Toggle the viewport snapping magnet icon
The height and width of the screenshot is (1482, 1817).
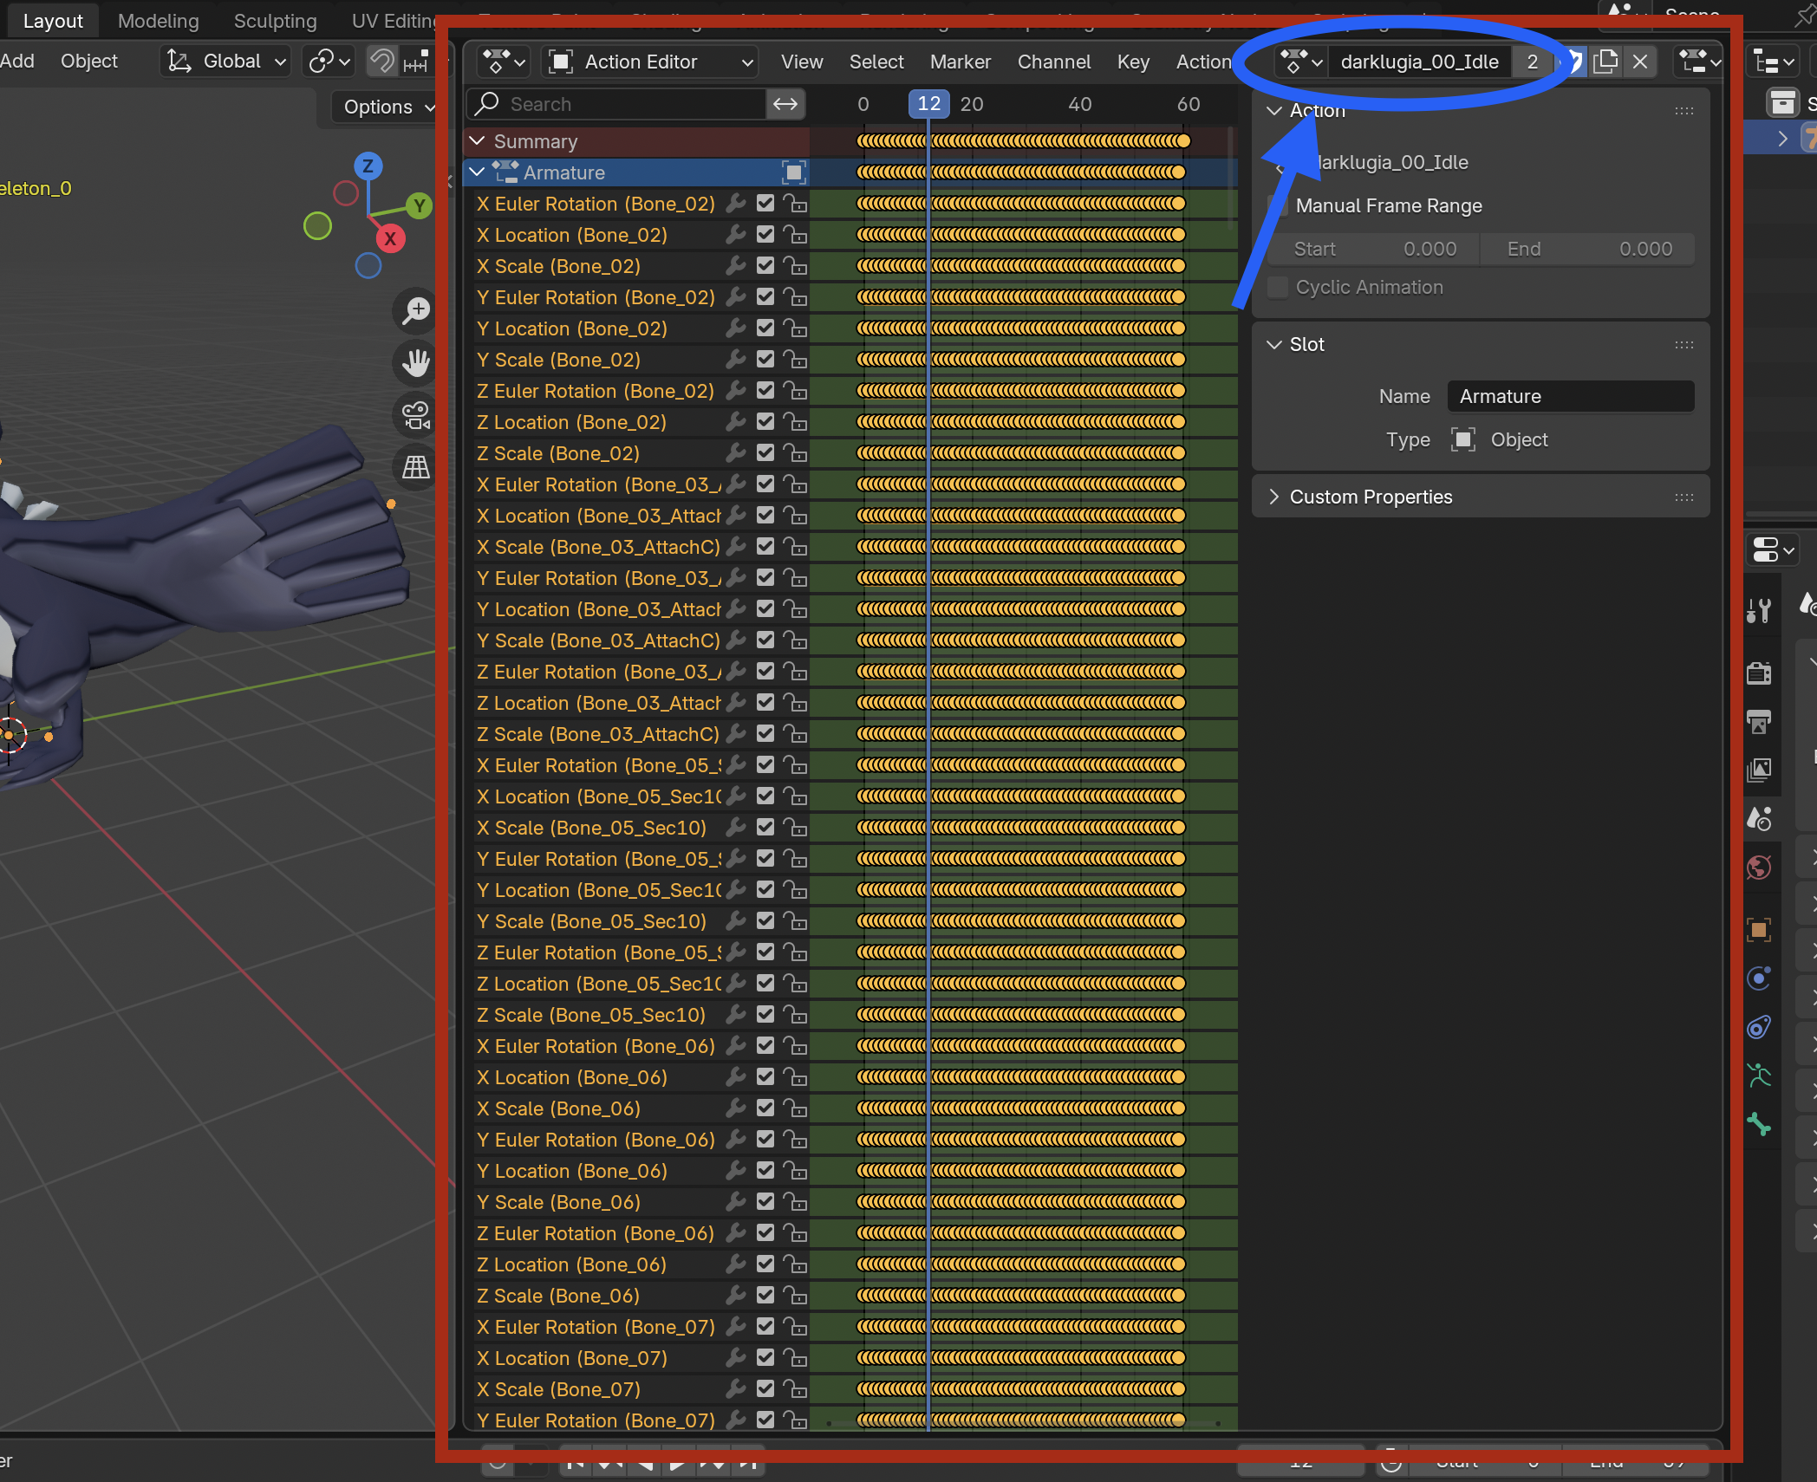(x=382, y=62)
